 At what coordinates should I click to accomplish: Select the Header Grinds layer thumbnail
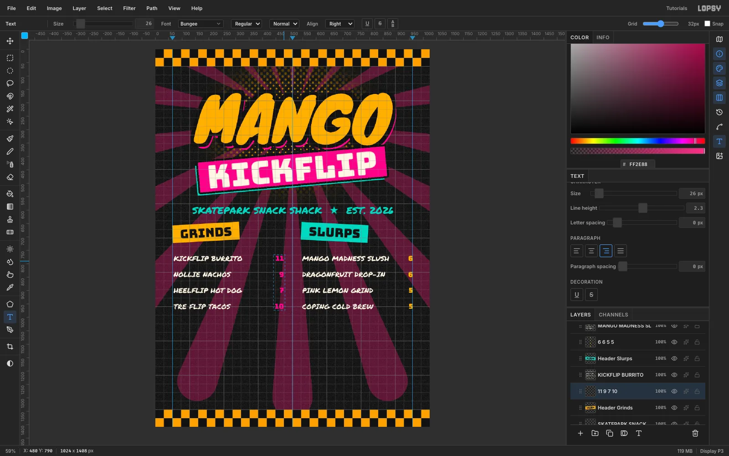pyautogui.click(x=590, y=408)
